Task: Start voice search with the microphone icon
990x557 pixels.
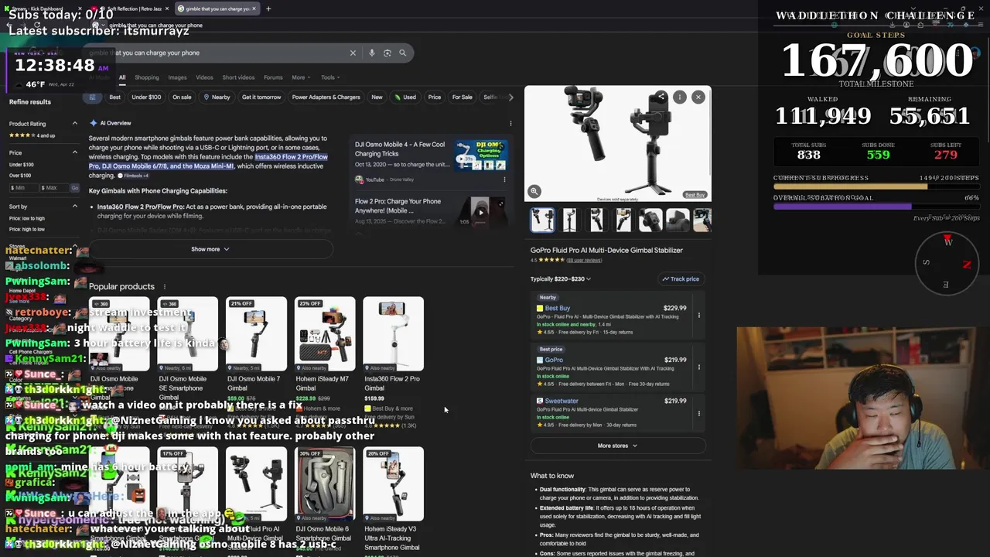Action: [x=372, y=53]
